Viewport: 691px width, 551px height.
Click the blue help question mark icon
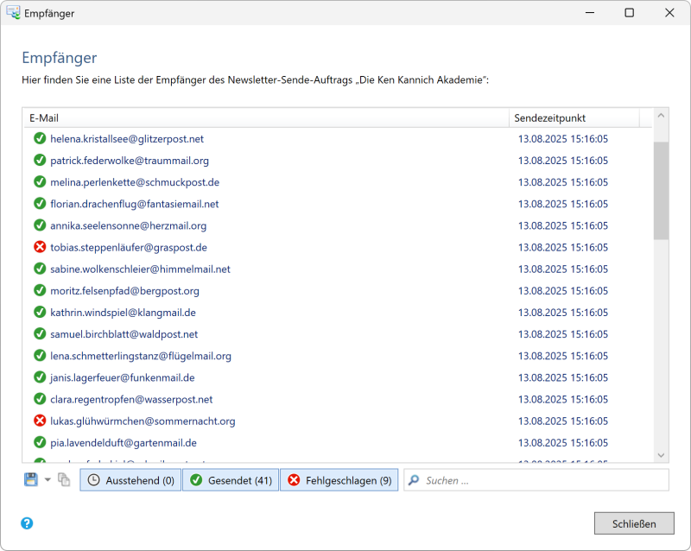(28, 523)
